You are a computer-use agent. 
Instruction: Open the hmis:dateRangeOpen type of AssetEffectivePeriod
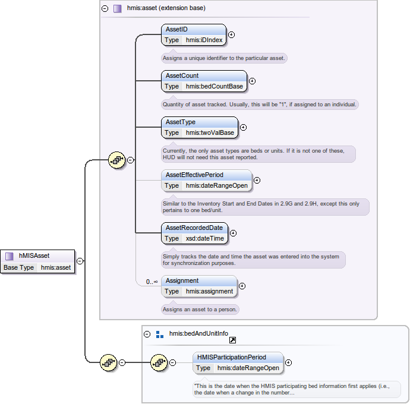(216, 185)
